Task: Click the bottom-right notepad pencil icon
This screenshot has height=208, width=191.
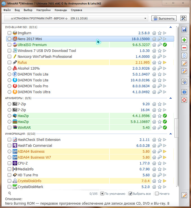Action: pyautogui.click(x=184, y=195)
